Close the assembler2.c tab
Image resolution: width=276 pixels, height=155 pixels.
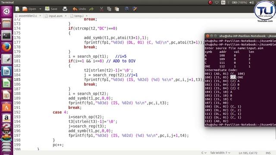[x=40, y=16]
